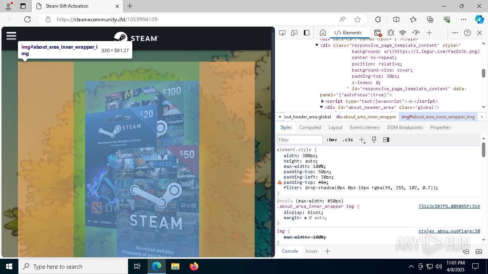488x274 pixels.
Task: Open styles_abou…oudflare:30 source link
Action: [449, 231]
